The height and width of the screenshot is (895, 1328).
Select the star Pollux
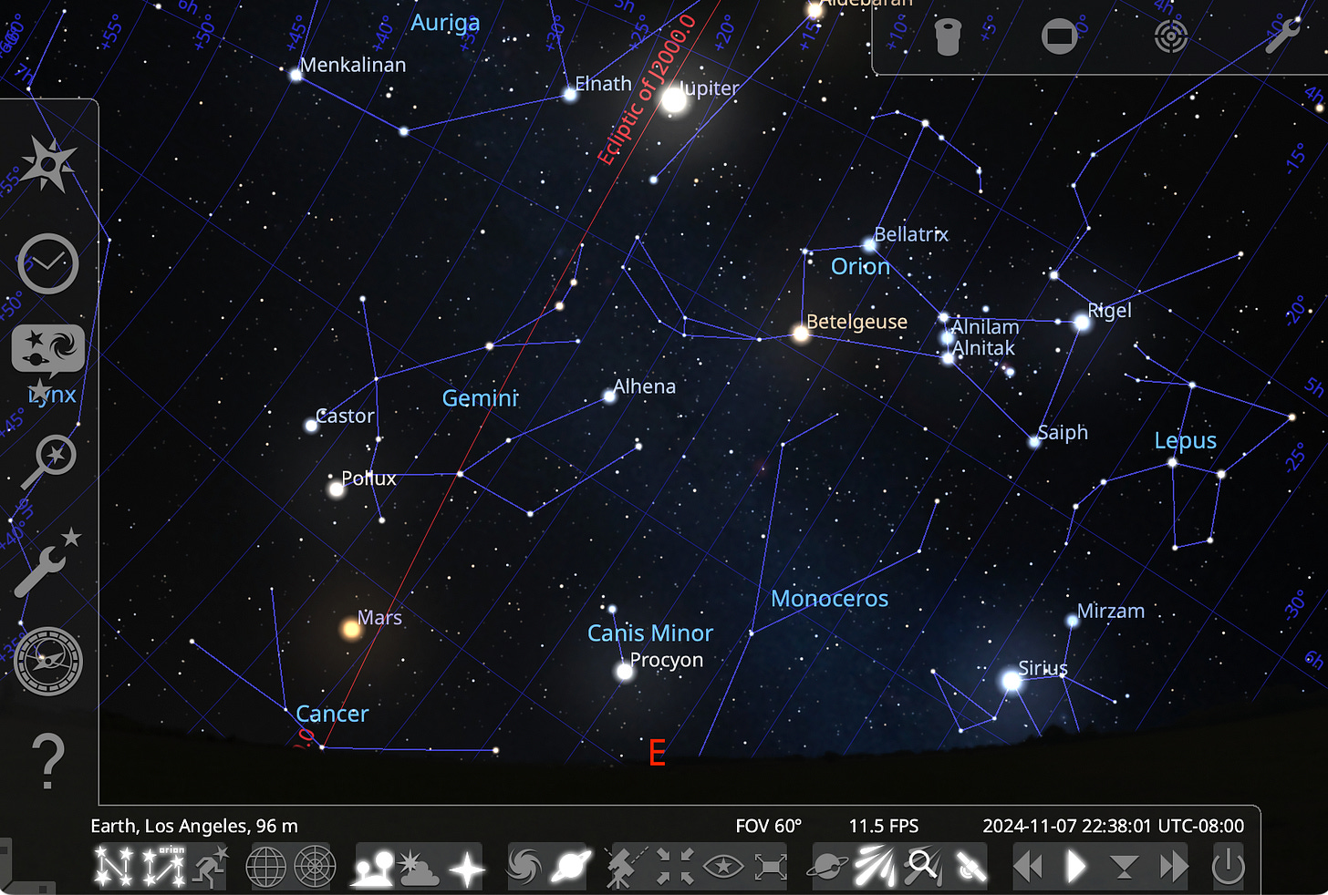pos(337,489)
